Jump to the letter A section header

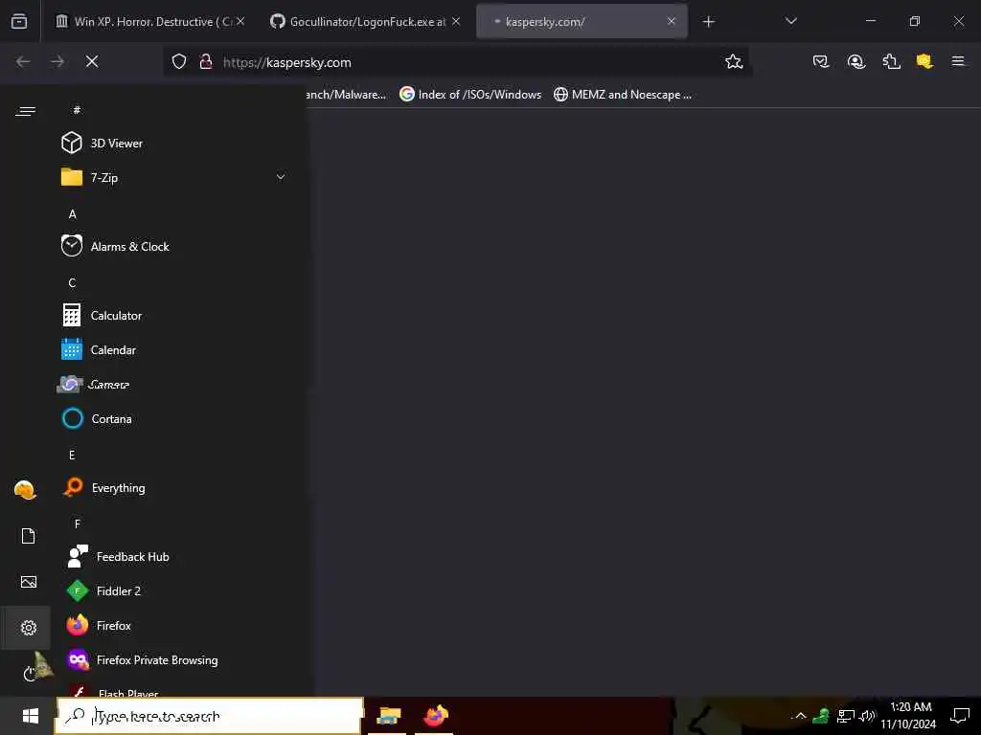coord(73,214)
